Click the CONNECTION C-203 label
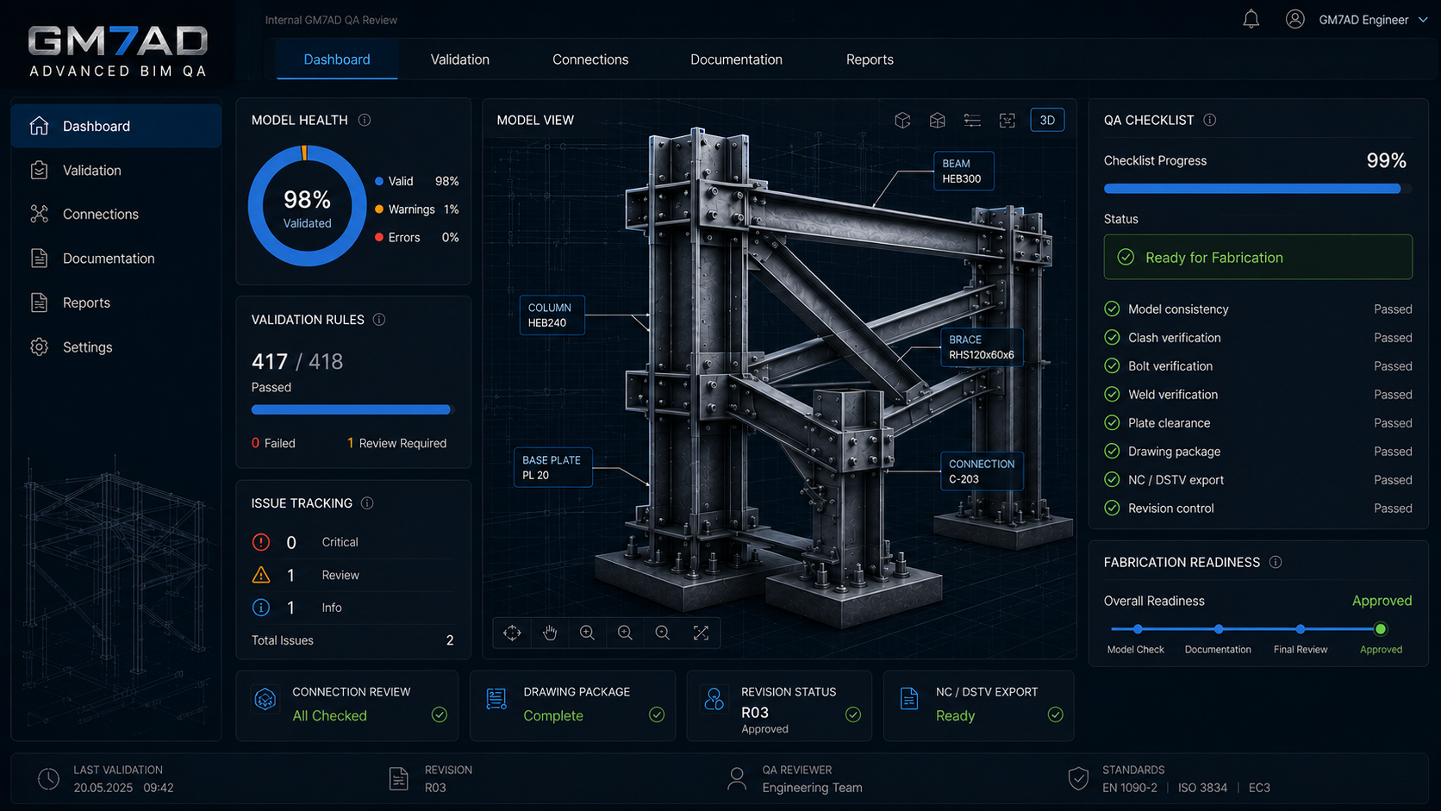The height and width of the screenshot is (811, 1441). click(982, 471)
